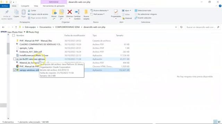222x124 pixels.
Task: Open the Archivo tab
Action: (x=5, y=6)
